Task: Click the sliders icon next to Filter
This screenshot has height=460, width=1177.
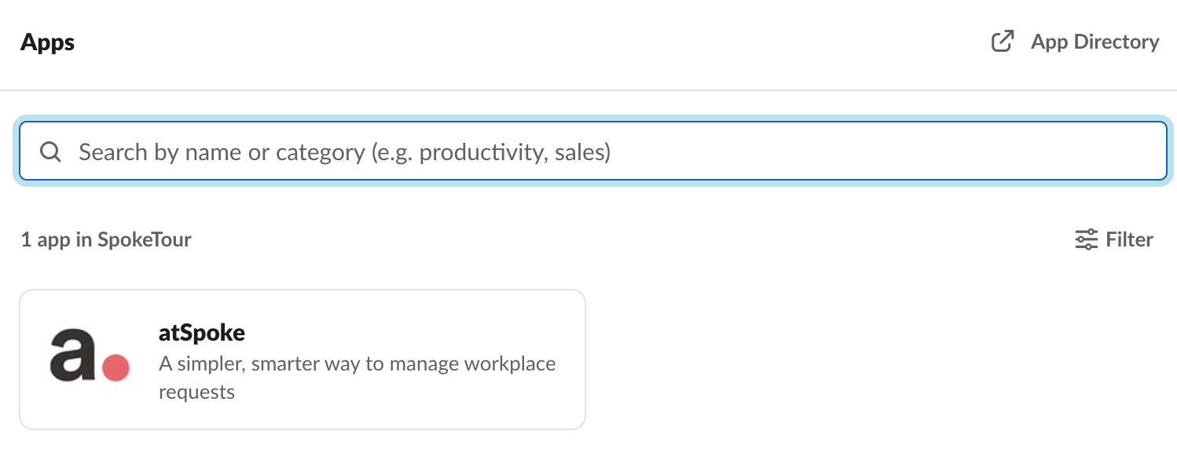Action: pyautogui.click(x=1086, y=239)
